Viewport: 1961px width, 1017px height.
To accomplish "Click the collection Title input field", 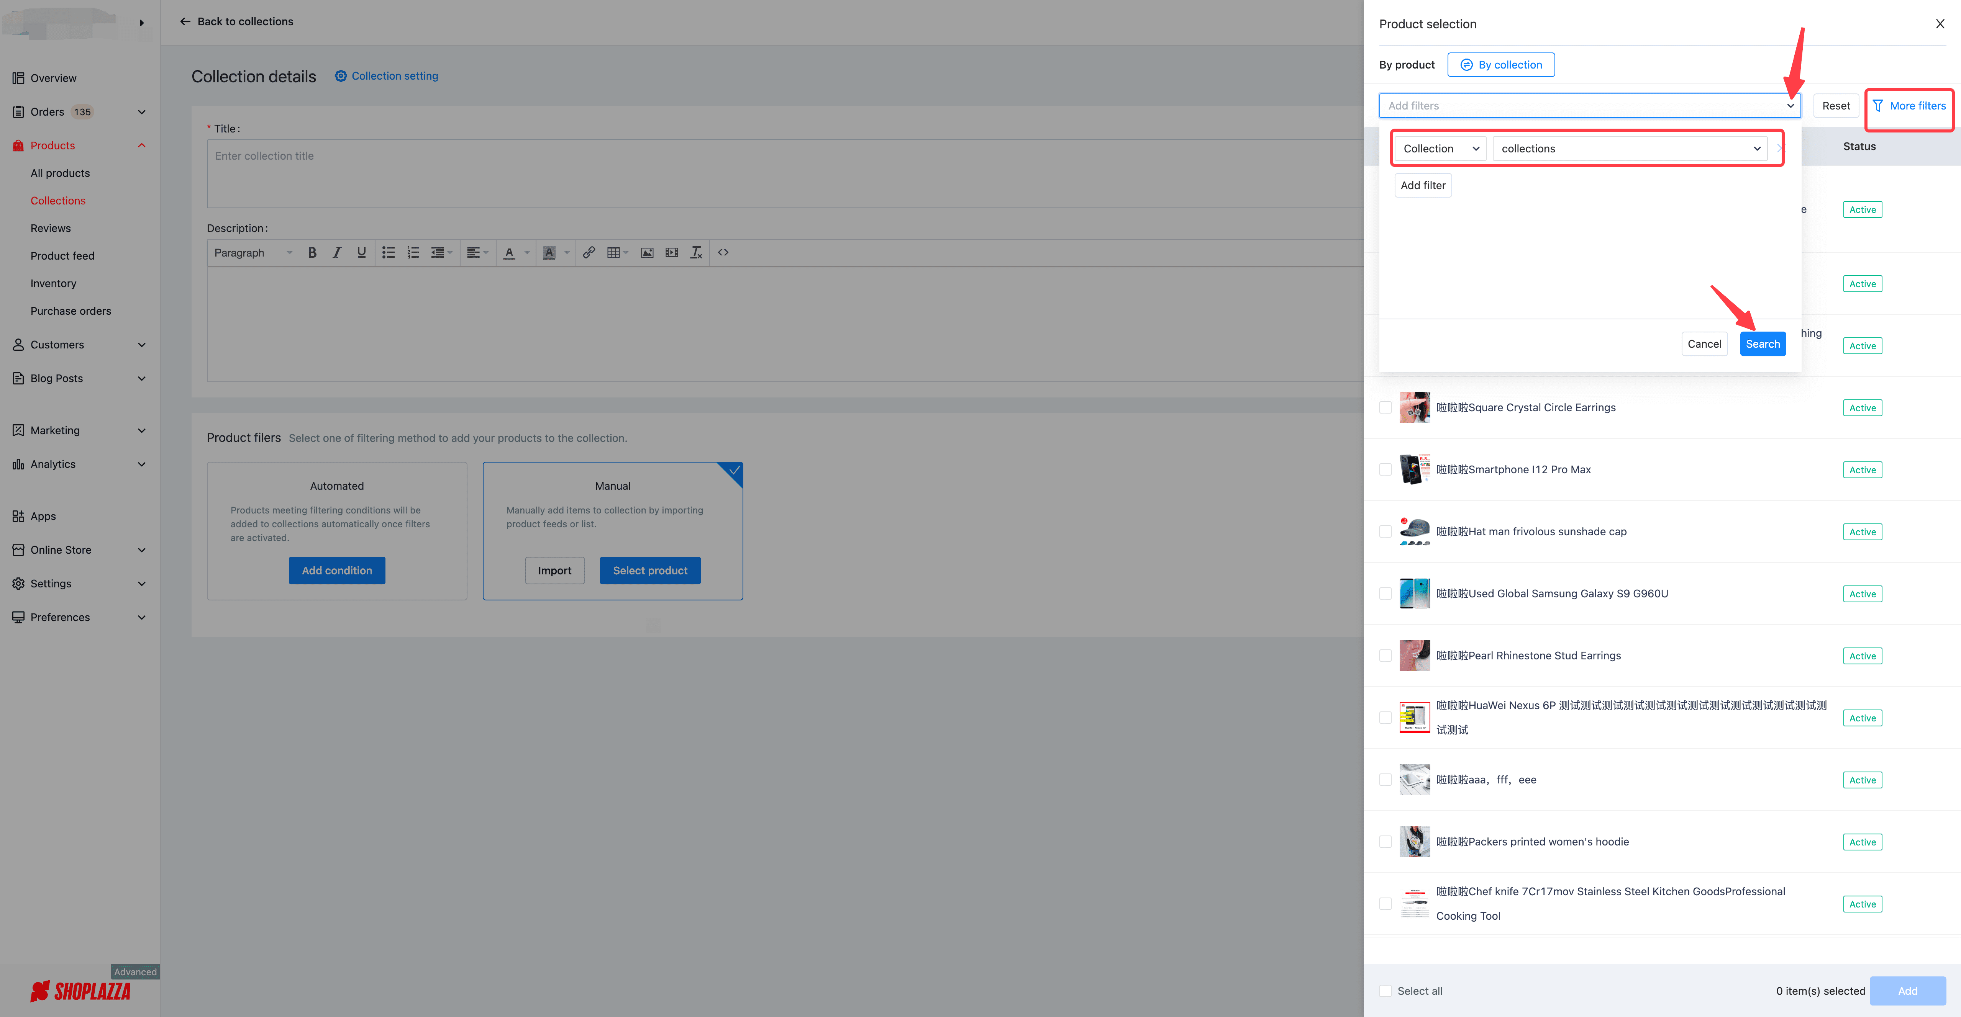I will click(784, 173).
